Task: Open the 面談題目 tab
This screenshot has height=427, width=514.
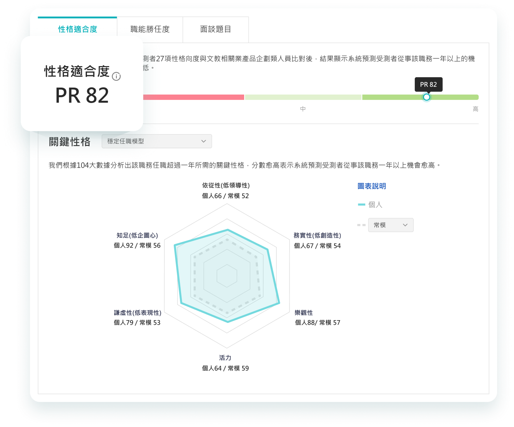Action: pos(215,29)
